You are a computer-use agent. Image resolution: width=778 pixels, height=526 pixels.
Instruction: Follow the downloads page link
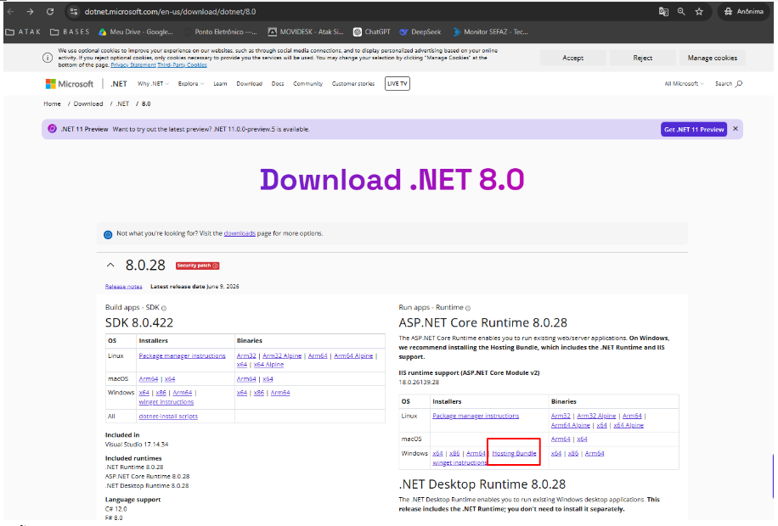coord(240,233)
